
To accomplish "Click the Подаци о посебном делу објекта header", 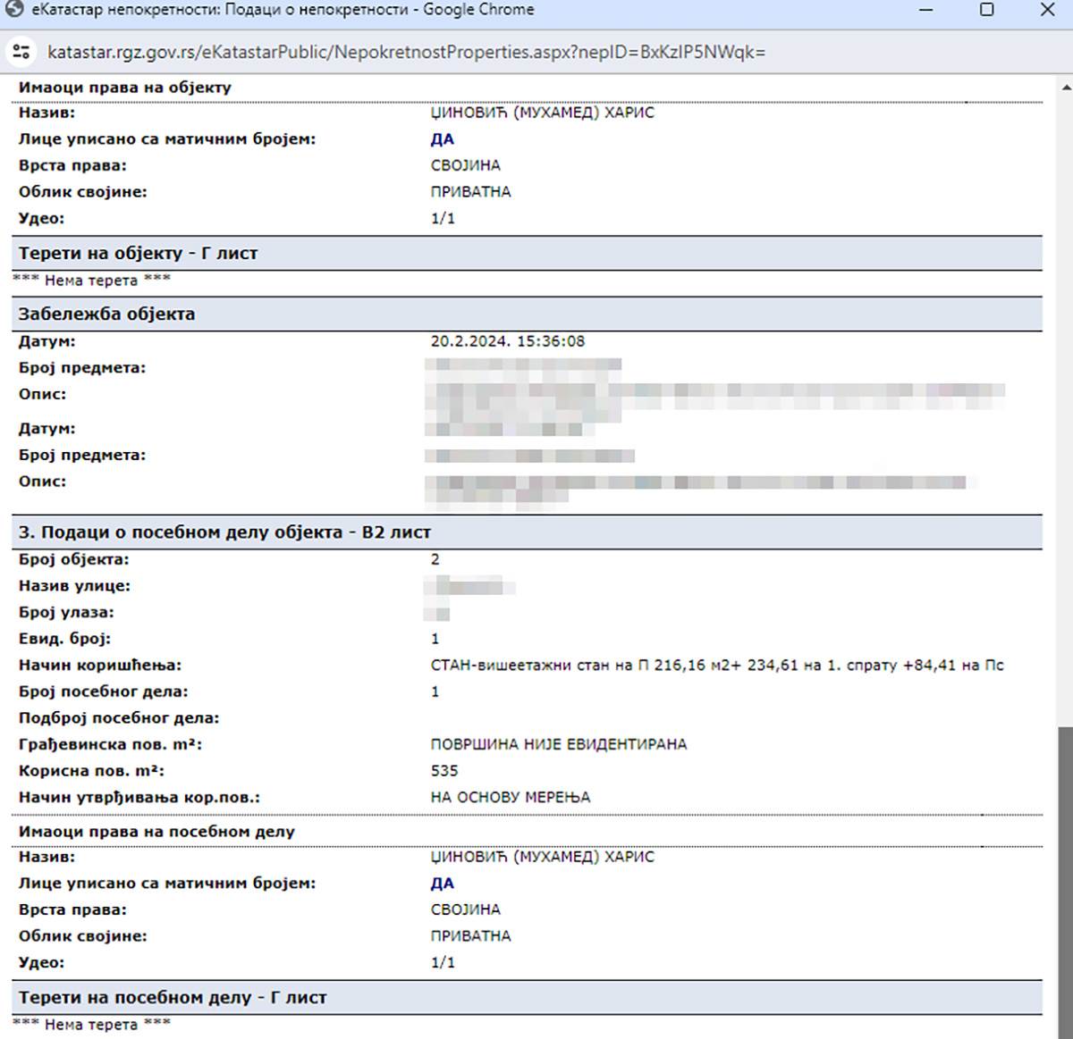I will tap(224, 532).
